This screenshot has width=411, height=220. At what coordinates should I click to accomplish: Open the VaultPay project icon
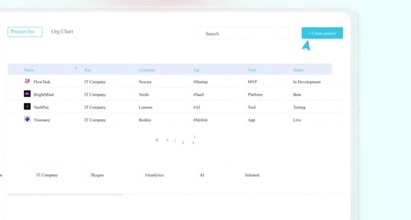coord(27,106)
